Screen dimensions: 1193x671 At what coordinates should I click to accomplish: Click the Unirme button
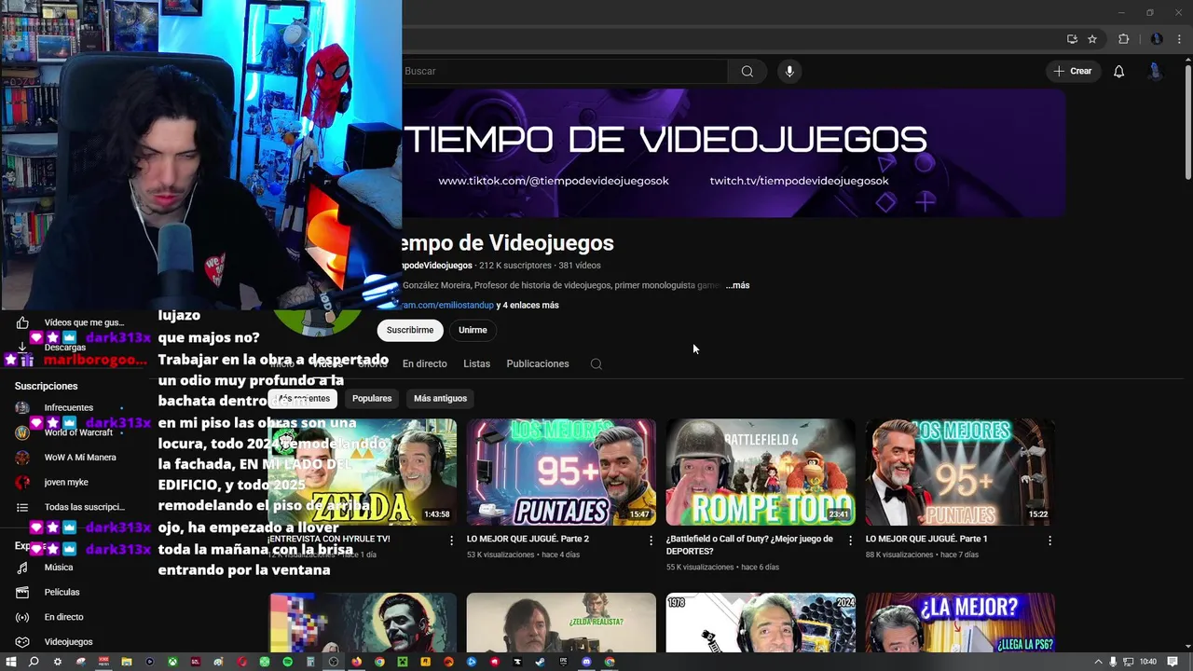(x=473, y=330)
